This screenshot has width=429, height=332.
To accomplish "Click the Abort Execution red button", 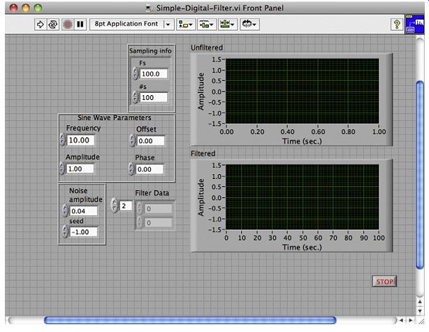I will point(68,24).
